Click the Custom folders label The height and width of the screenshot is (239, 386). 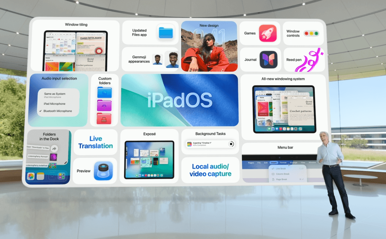tap(105, 81)
